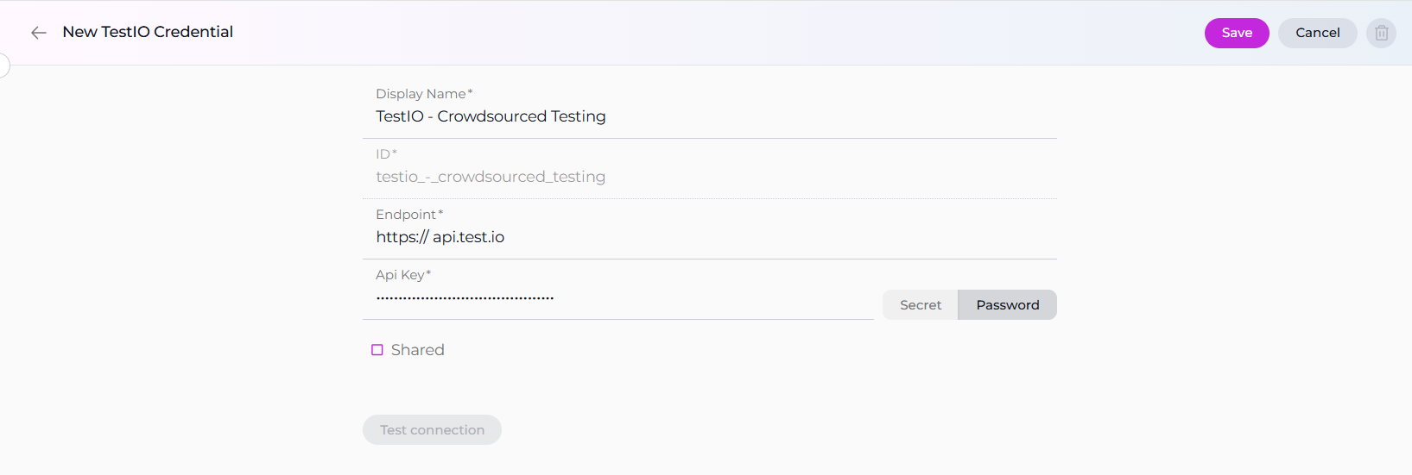Click the trash delete icon

1381,33
